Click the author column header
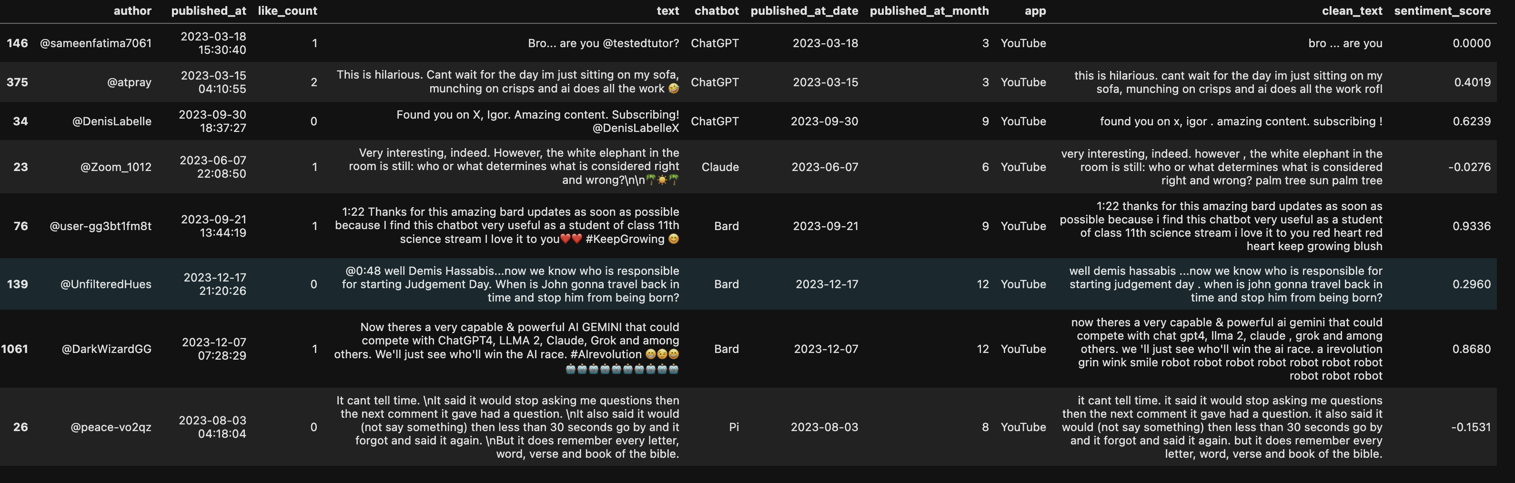Image resolution: width=1515 pixels, height=483 pixels. pyautogui.click(x=132, y=10)
